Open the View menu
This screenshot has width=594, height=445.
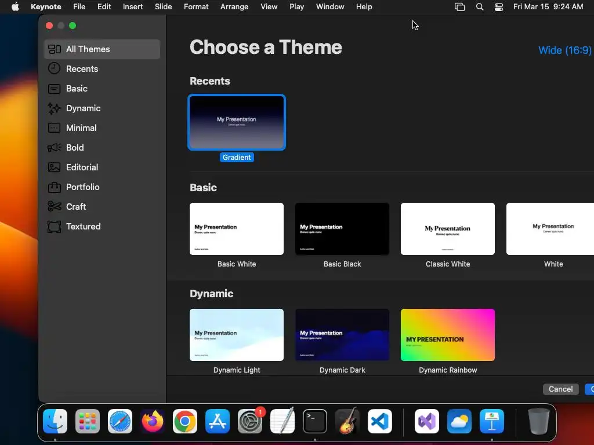coord(269,7)
